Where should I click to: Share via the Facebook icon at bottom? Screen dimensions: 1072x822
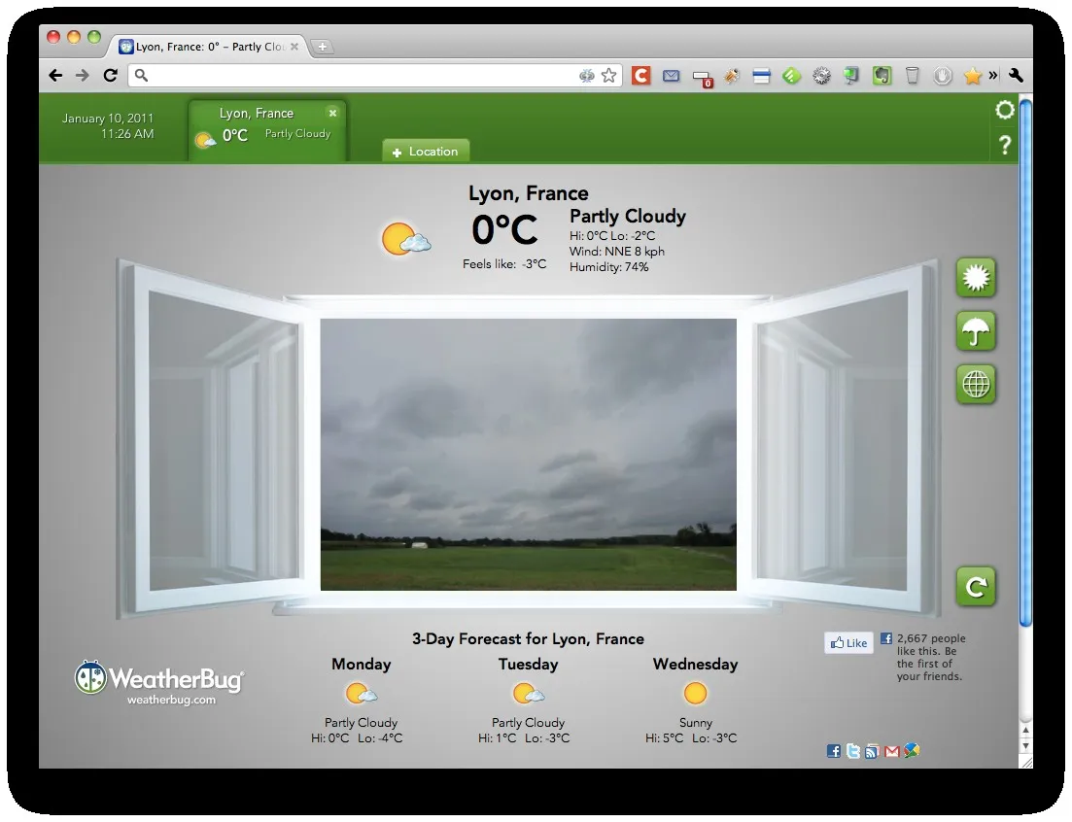coord(833,751)
